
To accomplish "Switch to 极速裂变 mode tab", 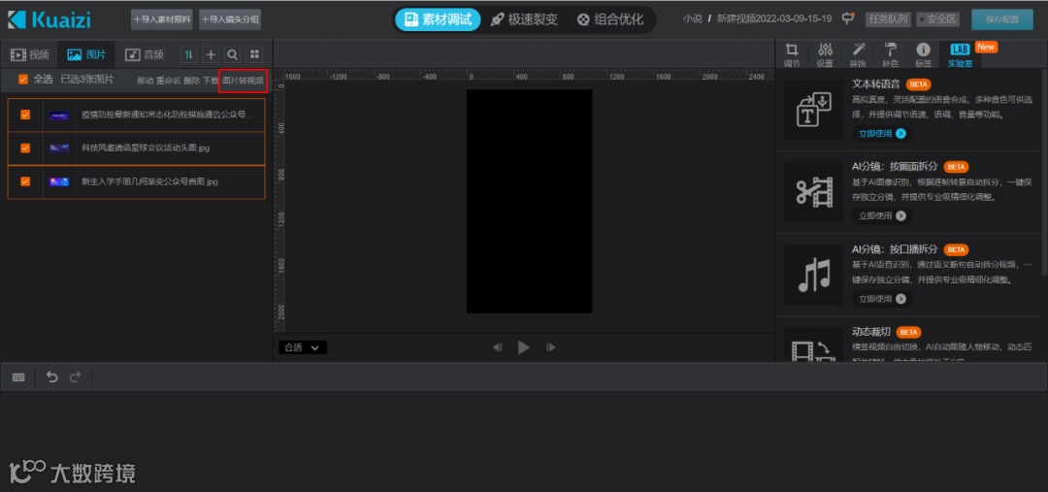I will tap(524, 19).
